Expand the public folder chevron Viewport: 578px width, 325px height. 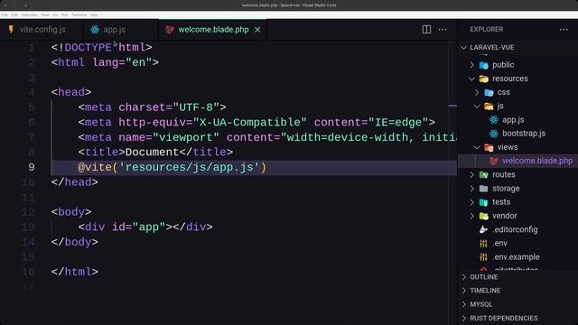click(472, 65)
